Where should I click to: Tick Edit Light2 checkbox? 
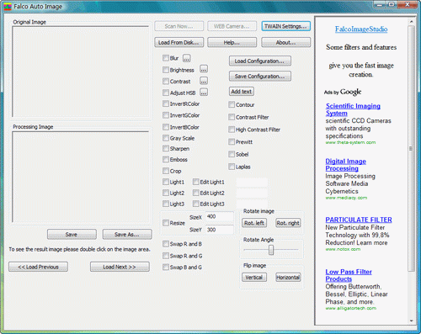196,193
